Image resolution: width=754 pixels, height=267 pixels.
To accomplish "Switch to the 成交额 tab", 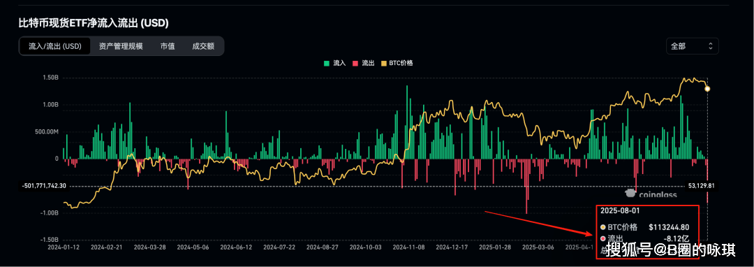I will click(x=203, y=46).
